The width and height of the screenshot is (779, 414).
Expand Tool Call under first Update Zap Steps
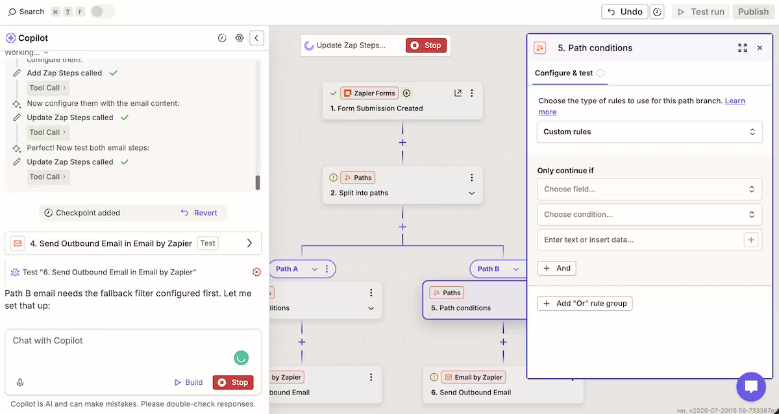coord(48,132)
